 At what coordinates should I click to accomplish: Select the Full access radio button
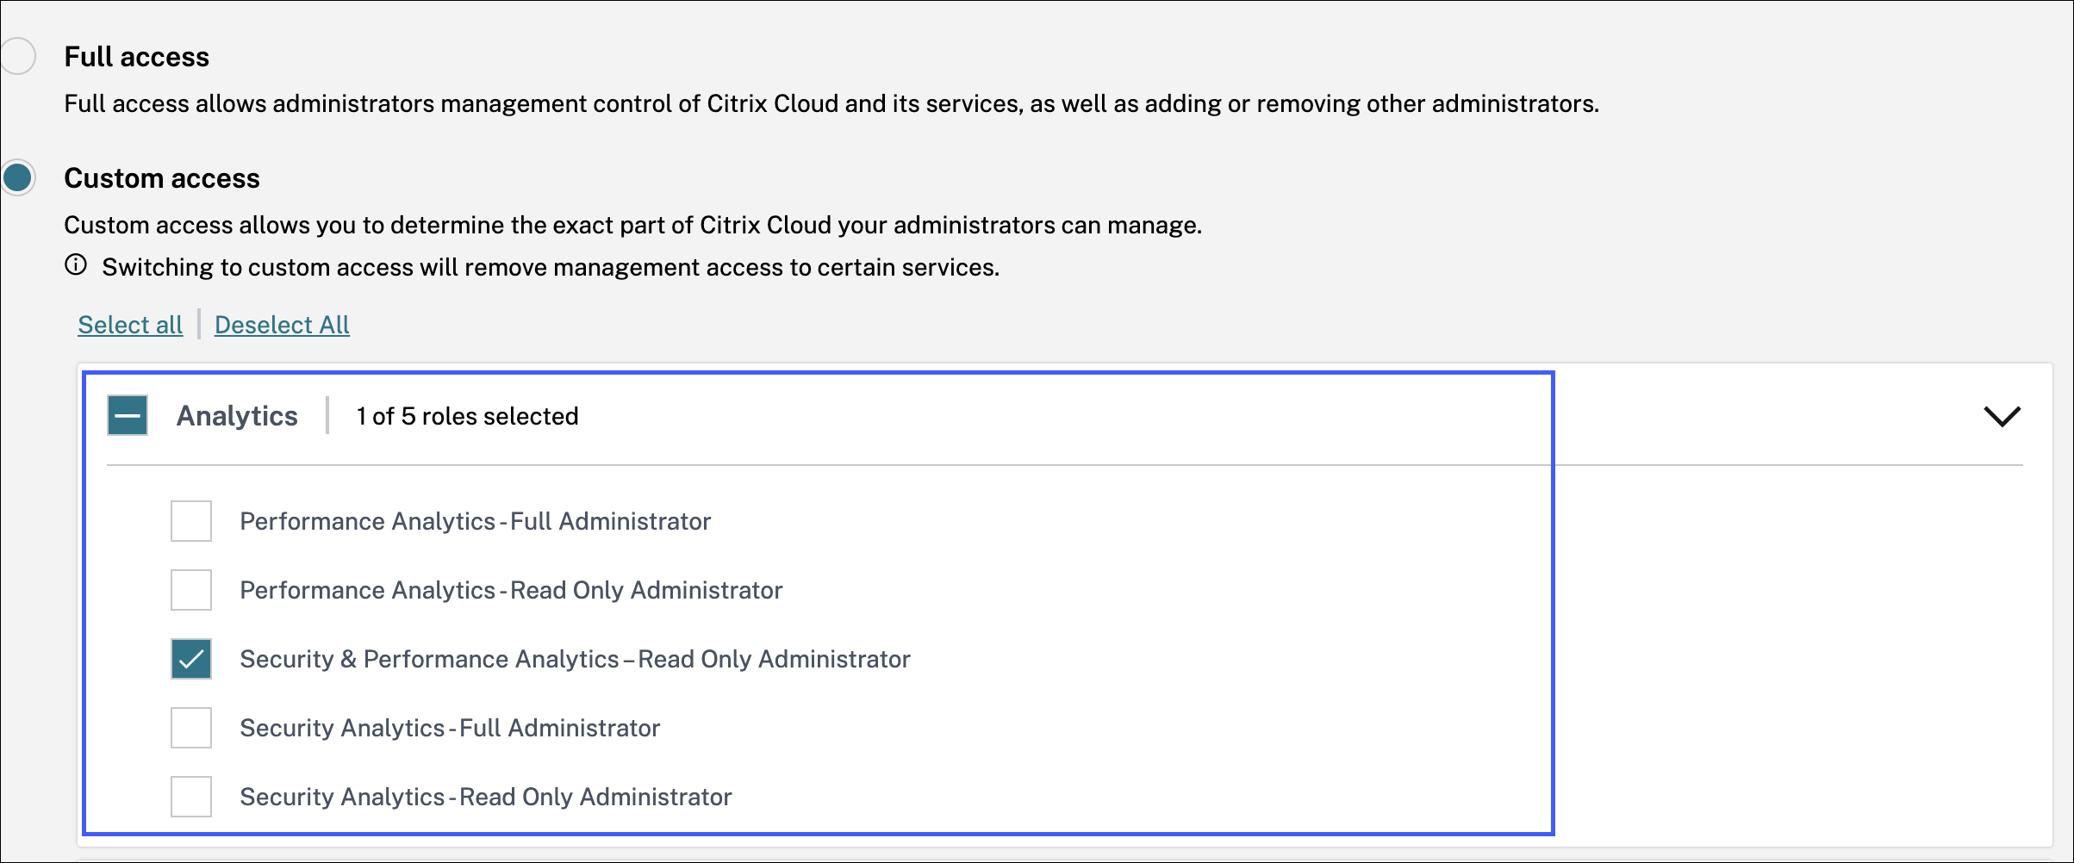(17, 57)
